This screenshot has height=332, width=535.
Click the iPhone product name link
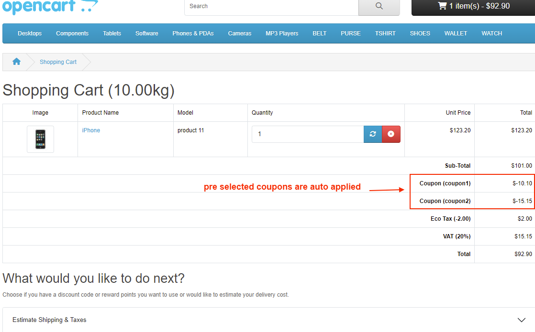[x=91, y=130]
